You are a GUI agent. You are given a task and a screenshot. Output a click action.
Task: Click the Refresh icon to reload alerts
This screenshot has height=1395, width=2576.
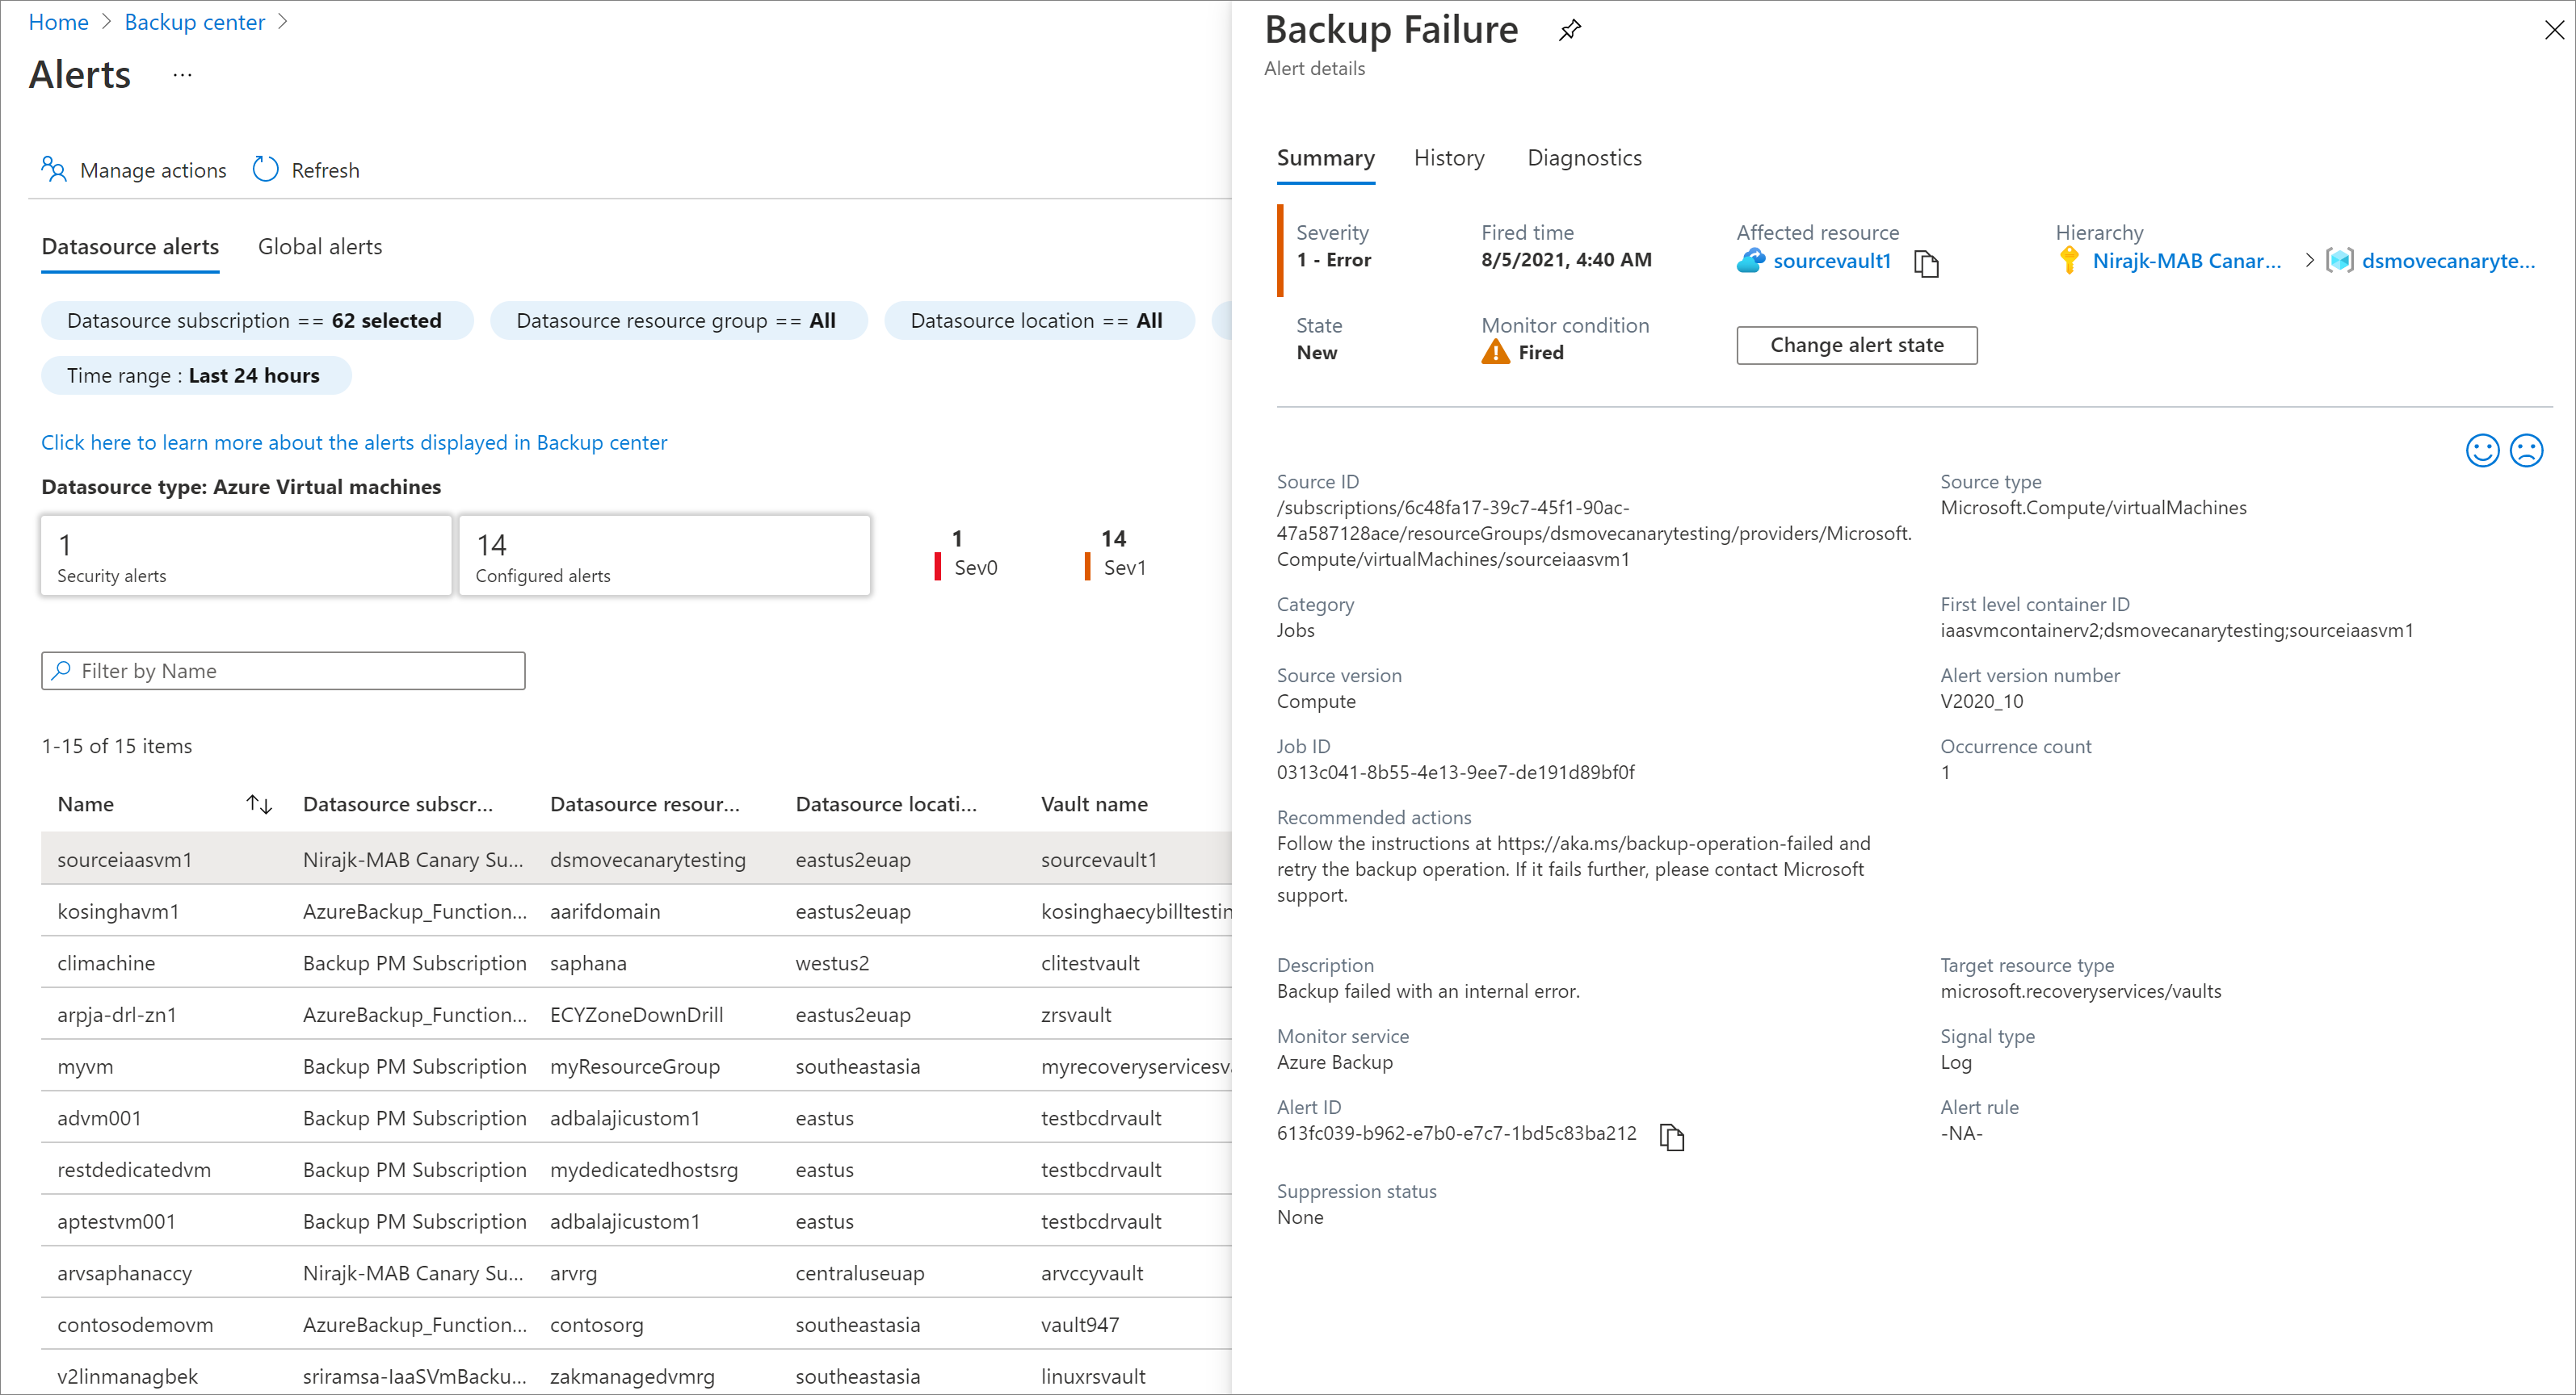(x=267, y=170)
